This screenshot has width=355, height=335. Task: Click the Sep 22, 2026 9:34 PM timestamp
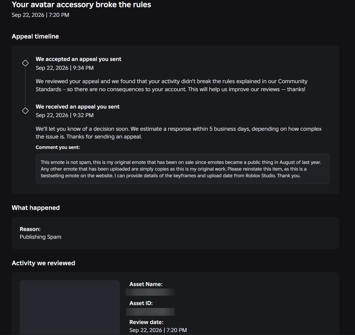click(x=64, y=68)
